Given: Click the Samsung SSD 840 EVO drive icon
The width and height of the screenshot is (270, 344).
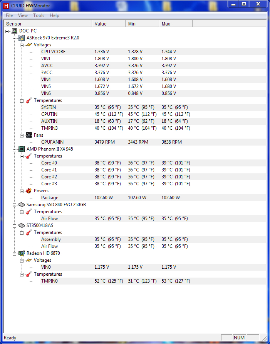Looking at the screenshot, I should (22, 205).
